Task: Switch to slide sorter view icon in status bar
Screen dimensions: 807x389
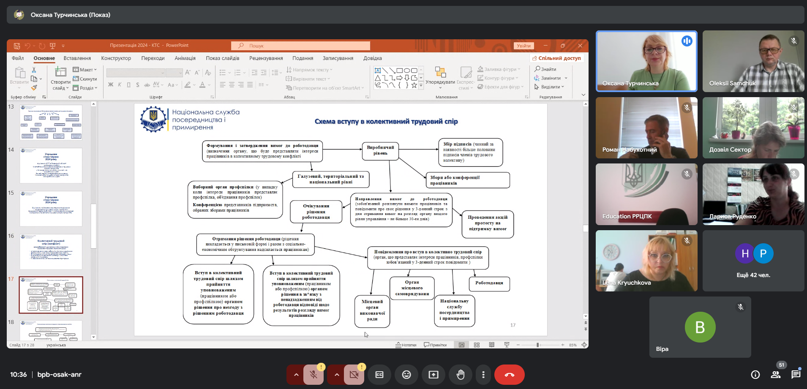Action: coord(477,345)
